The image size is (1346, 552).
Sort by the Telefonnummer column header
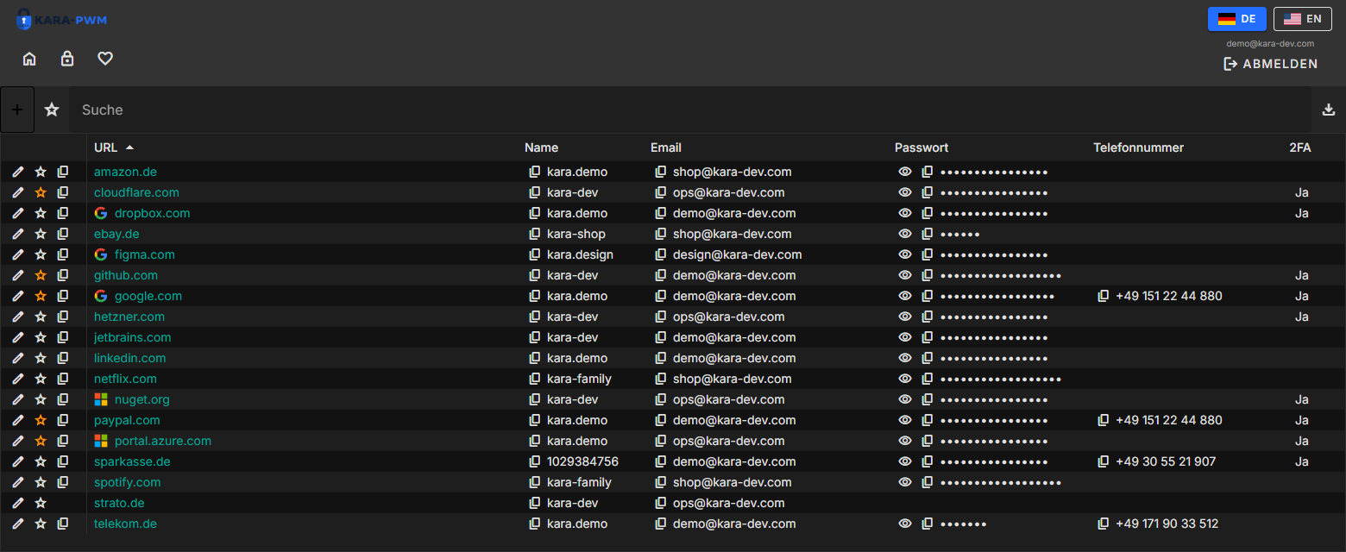pyautogui.click(x=1138, y=147)
